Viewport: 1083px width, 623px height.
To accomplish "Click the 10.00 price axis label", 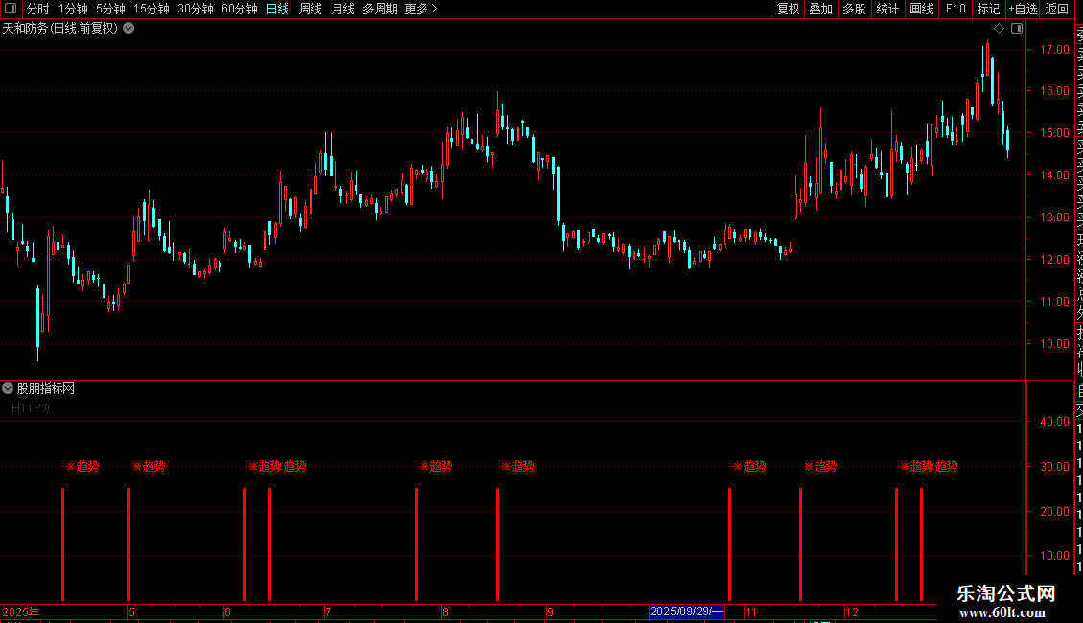I will pos(1054,344).
